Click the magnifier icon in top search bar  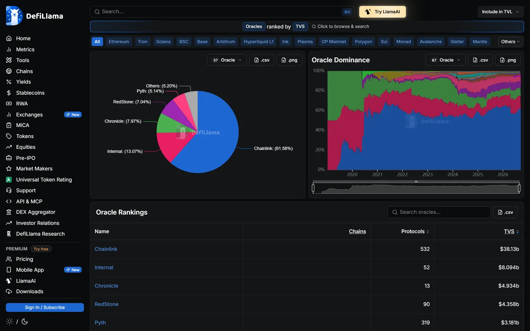coord(97,12)
